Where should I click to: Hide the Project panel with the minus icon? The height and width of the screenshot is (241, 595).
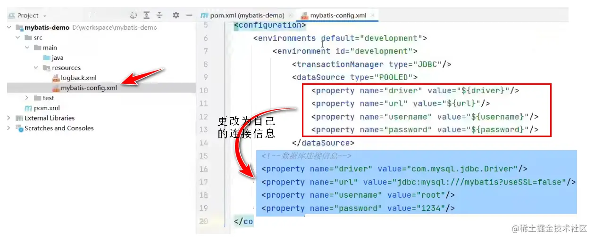coord(189,16)
